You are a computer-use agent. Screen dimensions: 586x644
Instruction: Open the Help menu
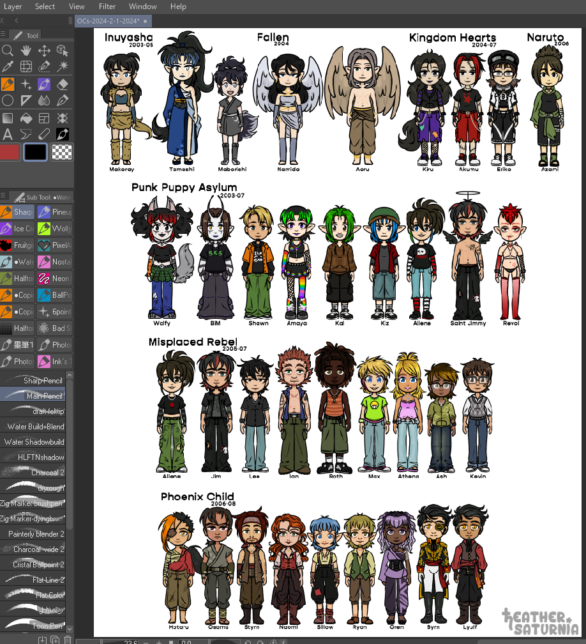point(178,6)
